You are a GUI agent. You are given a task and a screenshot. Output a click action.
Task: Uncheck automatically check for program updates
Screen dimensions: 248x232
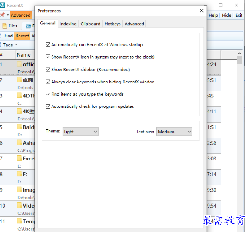pos(48,106)
